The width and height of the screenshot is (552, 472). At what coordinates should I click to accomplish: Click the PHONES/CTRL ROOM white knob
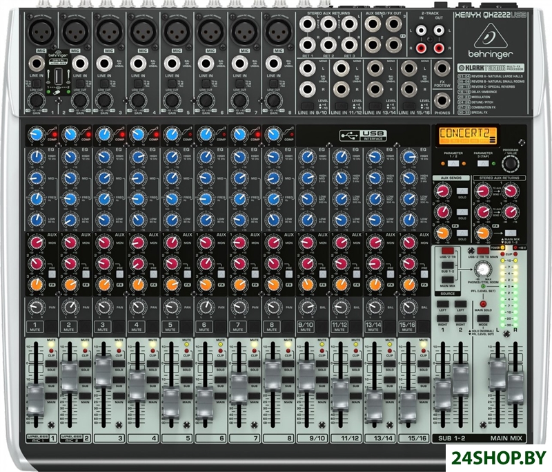click(483, 270)
